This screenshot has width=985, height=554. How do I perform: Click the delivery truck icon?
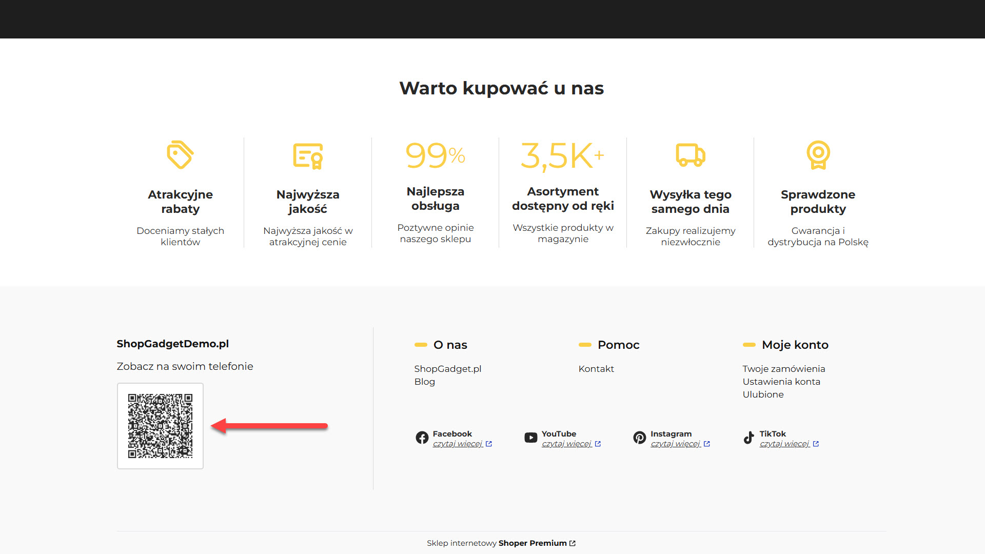(x=690, y=155)
